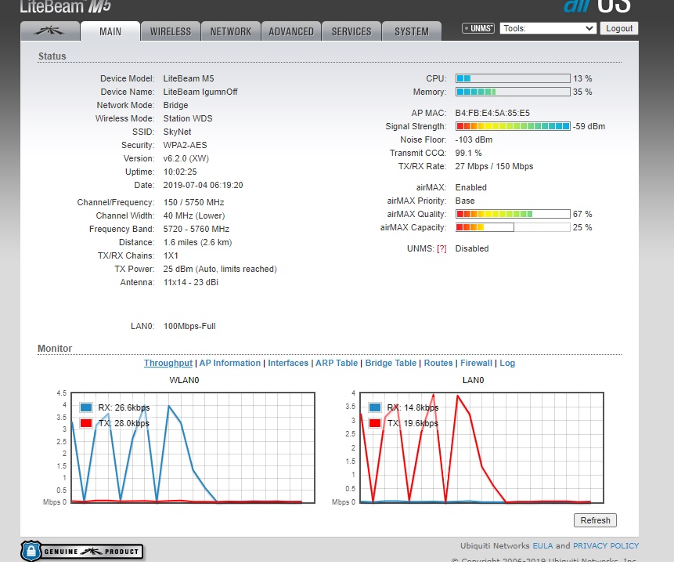The height and width of the screenshot is (572, 674).
Task: Switch to the SYSTEM tab
Action: click(x=411, y=31)
